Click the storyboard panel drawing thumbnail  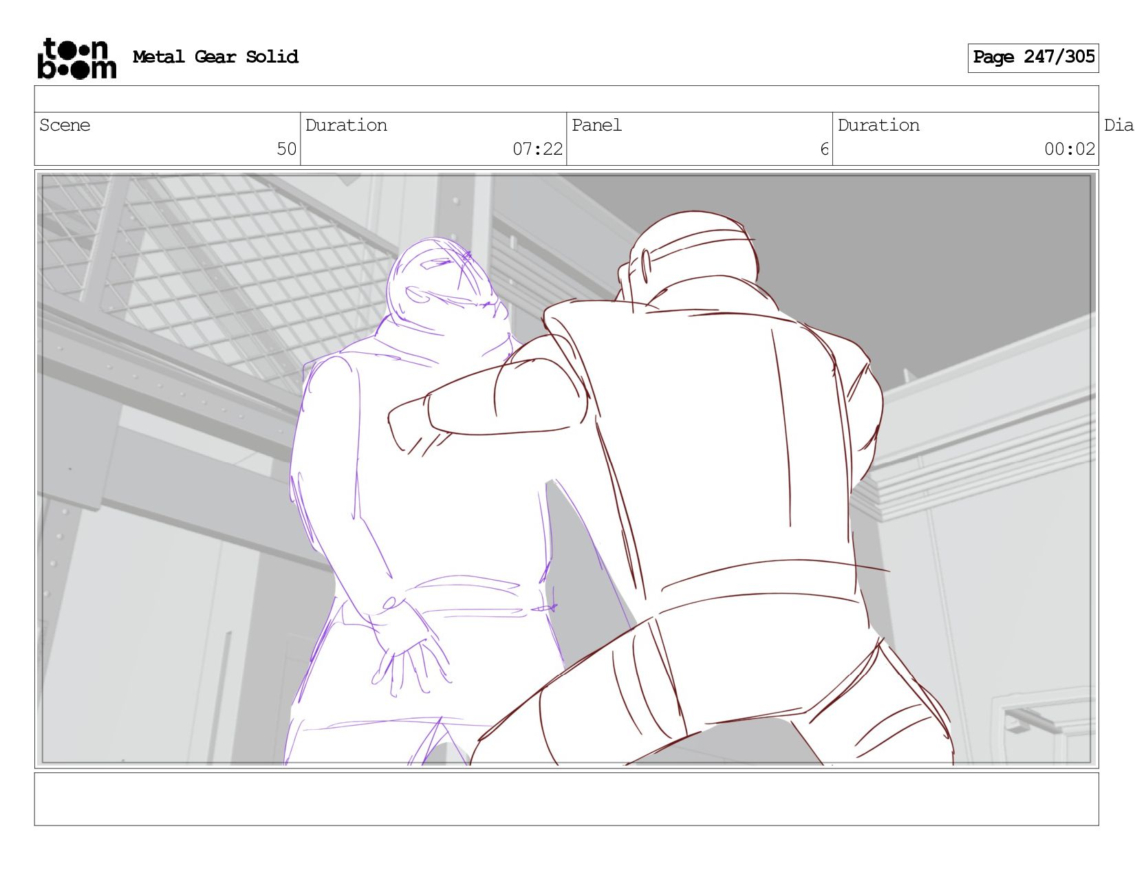pyautogui.click(x=566, y=469)
